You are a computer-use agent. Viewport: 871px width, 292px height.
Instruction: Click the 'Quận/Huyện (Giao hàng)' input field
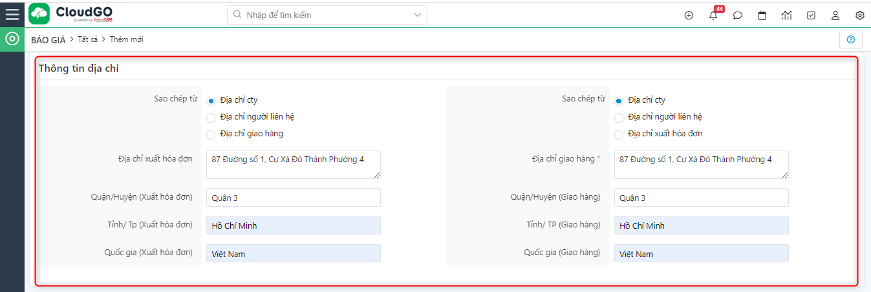(x=701, y=198)
